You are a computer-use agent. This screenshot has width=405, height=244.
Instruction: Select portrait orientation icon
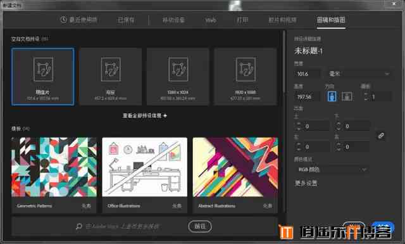pos(332,96)
